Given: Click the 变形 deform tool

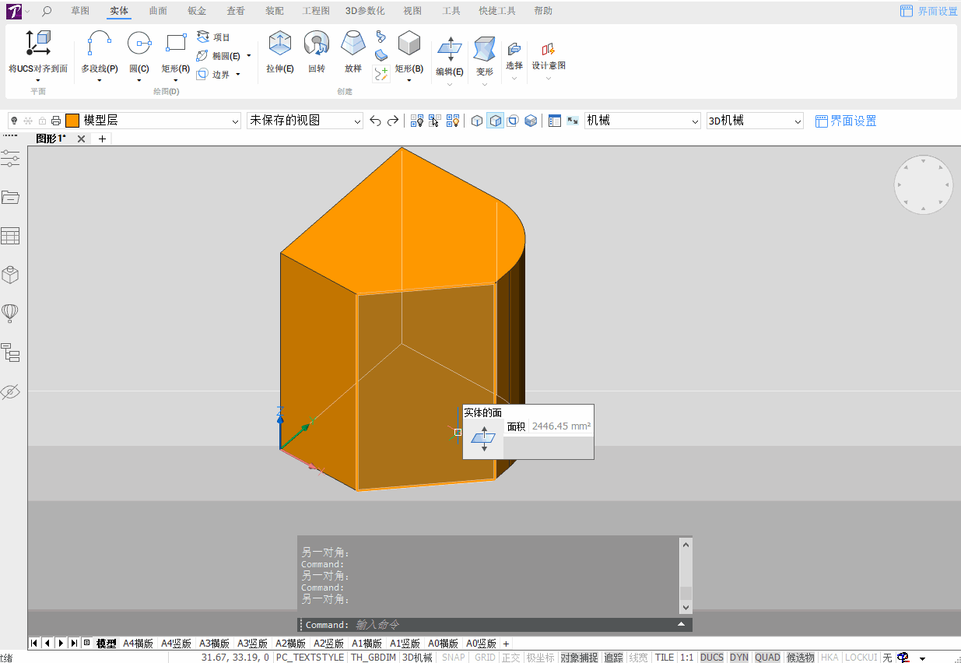Looking at the screenshot, I should [484, 54].
